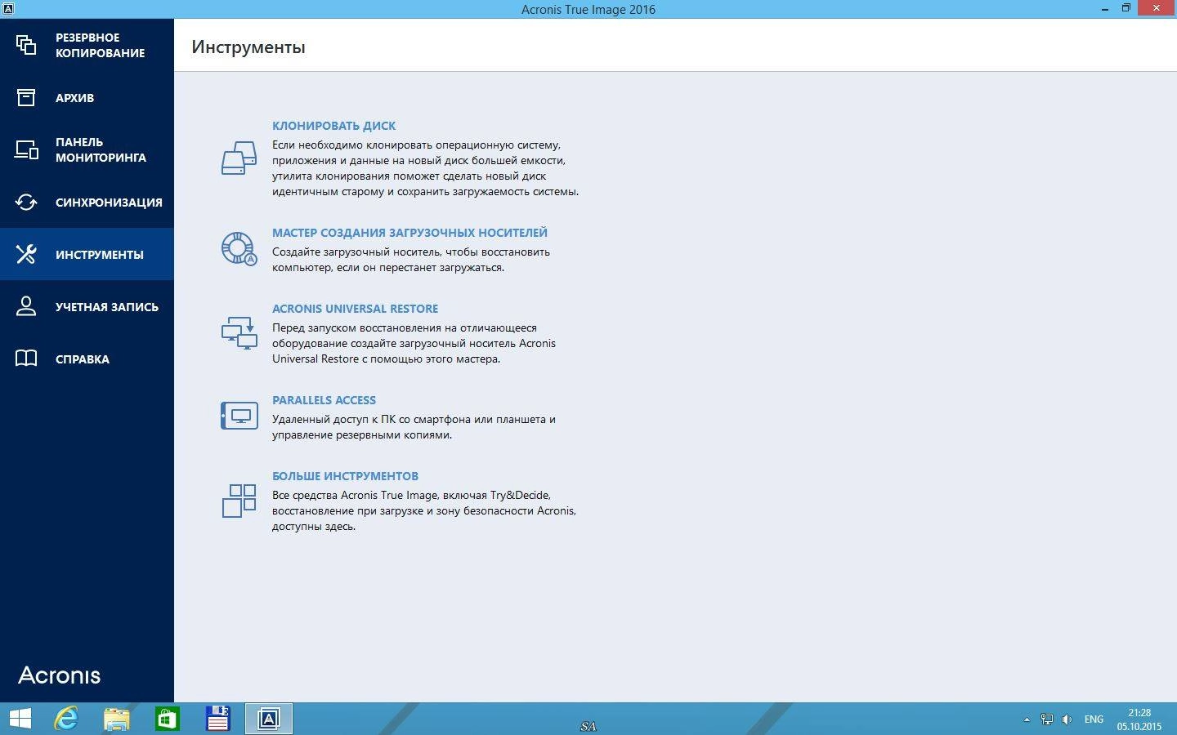The width and height of the screenshot is (1177, 735).
Task: Click the floppy disk taskbar icon
Action: click(217, 719)
